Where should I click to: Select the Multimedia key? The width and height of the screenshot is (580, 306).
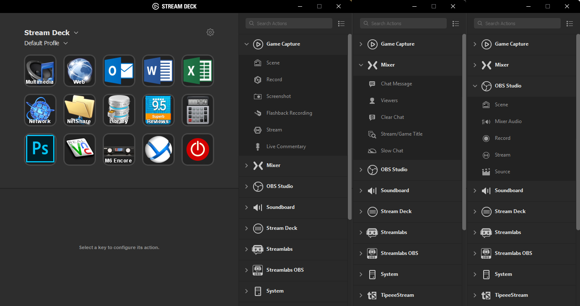pyautogui.click(x=40, y=71)
